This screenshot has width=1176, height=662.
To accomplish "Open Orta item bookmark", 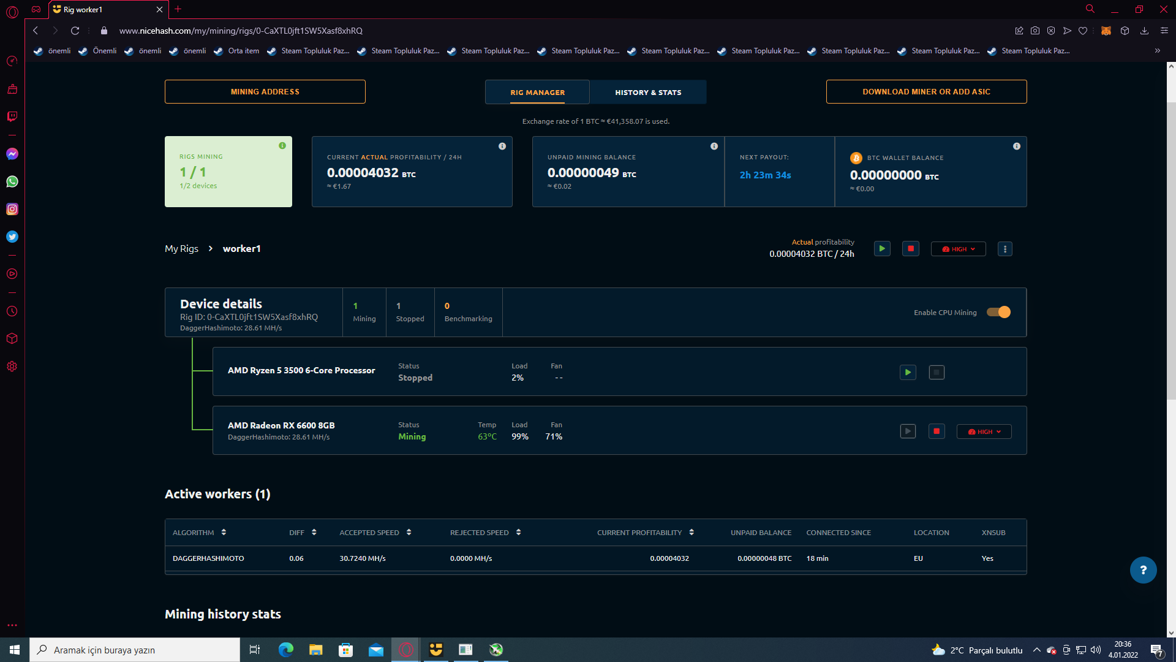I will pyautogui.click(x=236, y=51).
